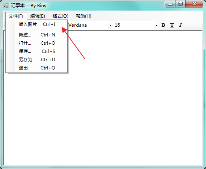Screen dimensions: 206x169
Task: Click the app icon in the title bar
Action: (x=6, y=6)
